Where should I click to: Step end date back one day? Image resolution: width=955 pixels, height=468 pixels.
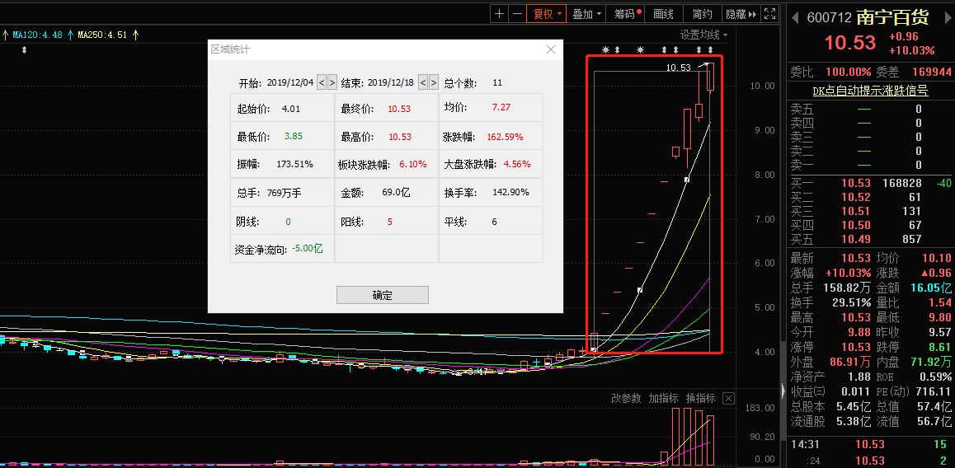point(423,82)
